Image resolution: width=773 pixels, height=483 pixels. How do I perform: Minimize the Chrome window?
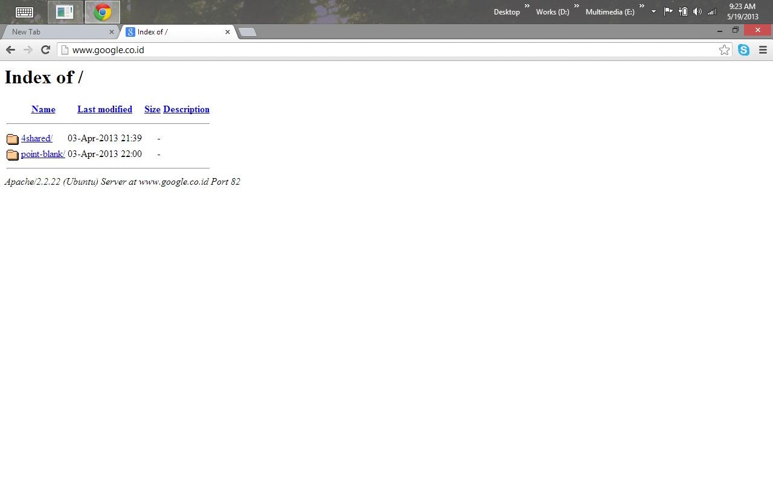(719, 30)
